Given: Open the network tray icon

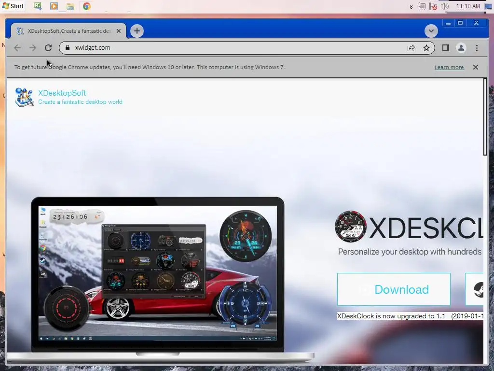Looking at the screenshot, I should click(422, 6).
